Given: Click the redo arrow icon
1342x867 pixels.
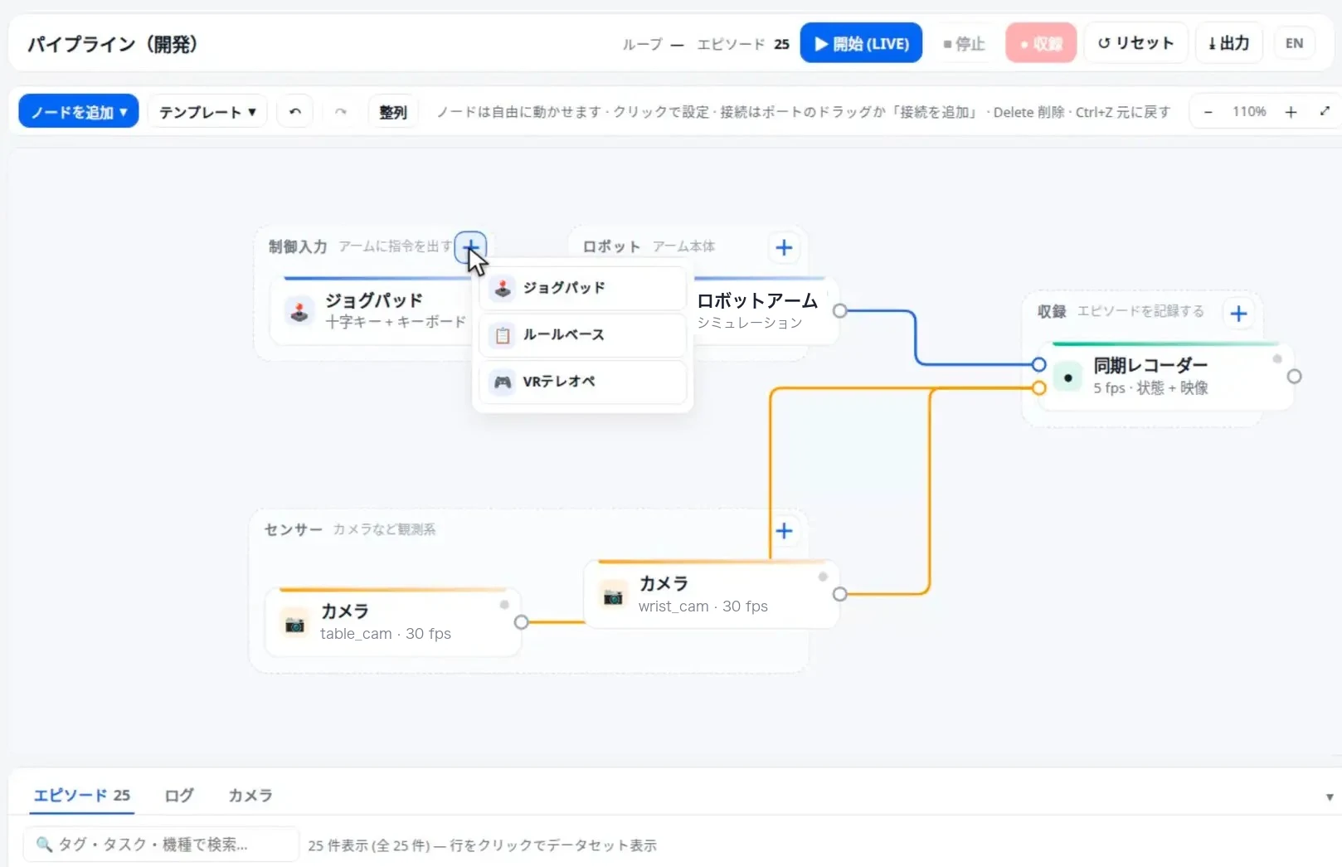Looking at the screenshot, I should click(x=340, y=111).
